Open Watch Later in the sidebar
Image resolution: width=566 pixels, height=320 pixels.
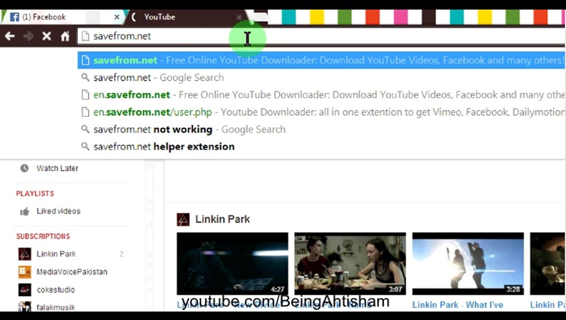click(57, 168)
